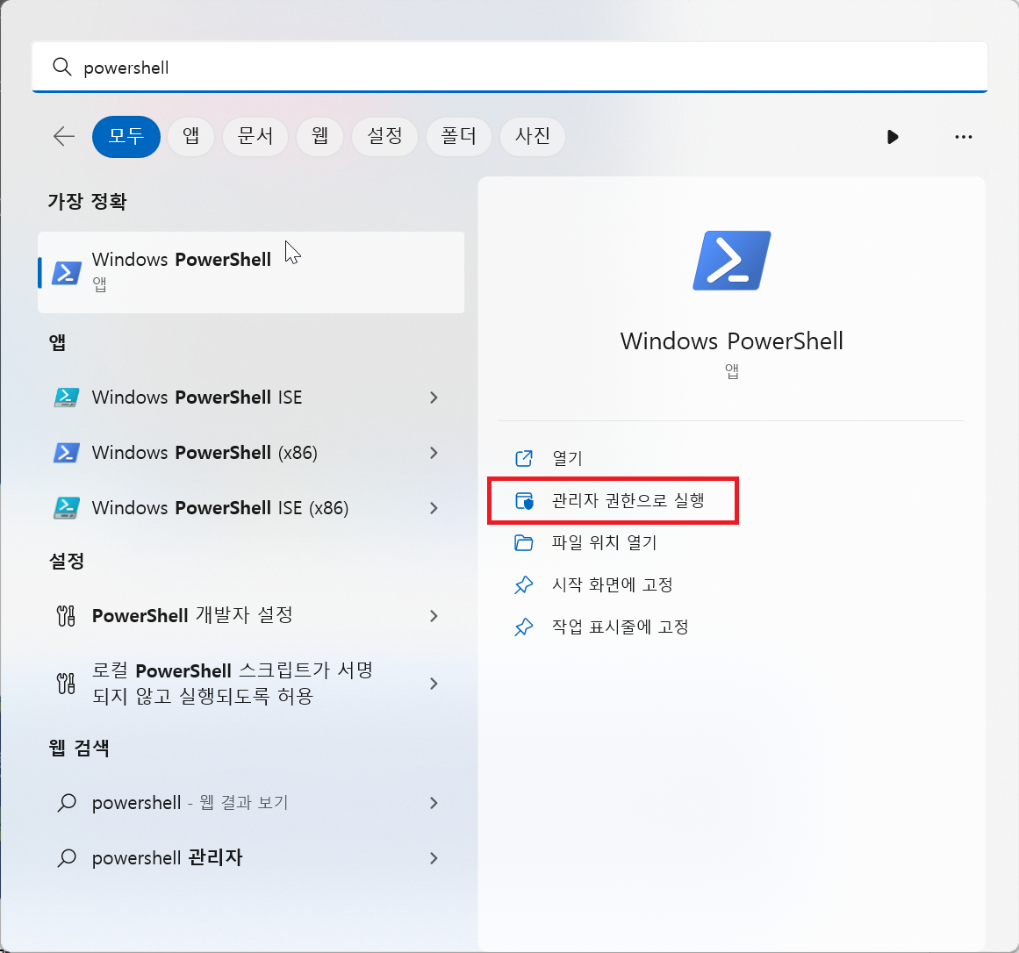
Task: Open powershell - 웹 결과 보기 suggestion
Action: (251, 803)
